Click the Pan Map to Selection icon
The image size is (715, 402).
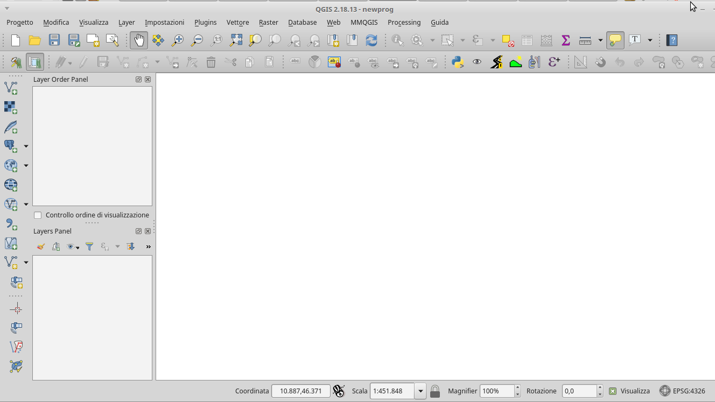click(x=158, y=40)
